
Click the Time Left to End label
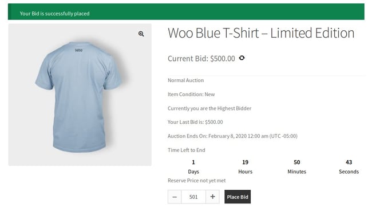click(x=187, y=150)
